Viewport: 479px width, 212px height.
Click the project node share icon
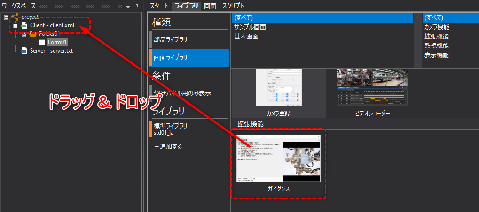click(15, 17)
